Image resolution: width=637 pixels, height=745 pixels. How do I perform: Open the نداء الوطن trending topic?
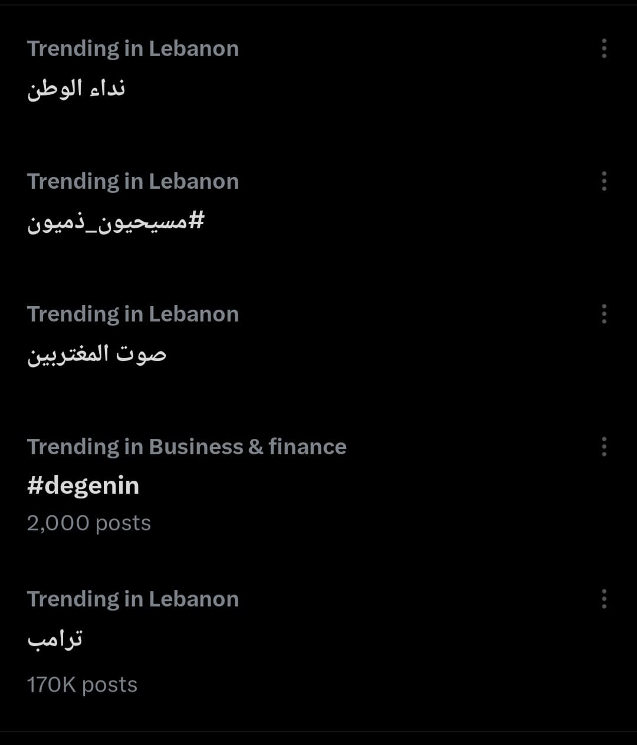[x=76, y=88]
